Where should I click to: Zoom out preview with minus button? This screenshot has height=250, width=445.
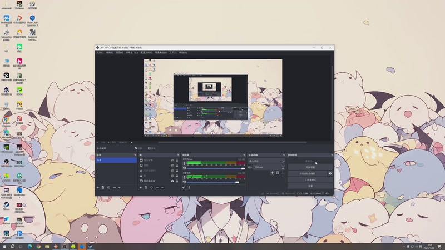pyautogui.click(x=97, y=142)
